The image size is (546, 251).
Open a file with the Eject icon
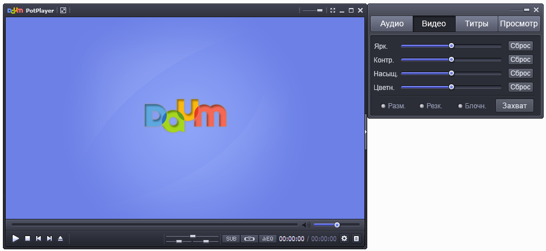click(60, 238)
